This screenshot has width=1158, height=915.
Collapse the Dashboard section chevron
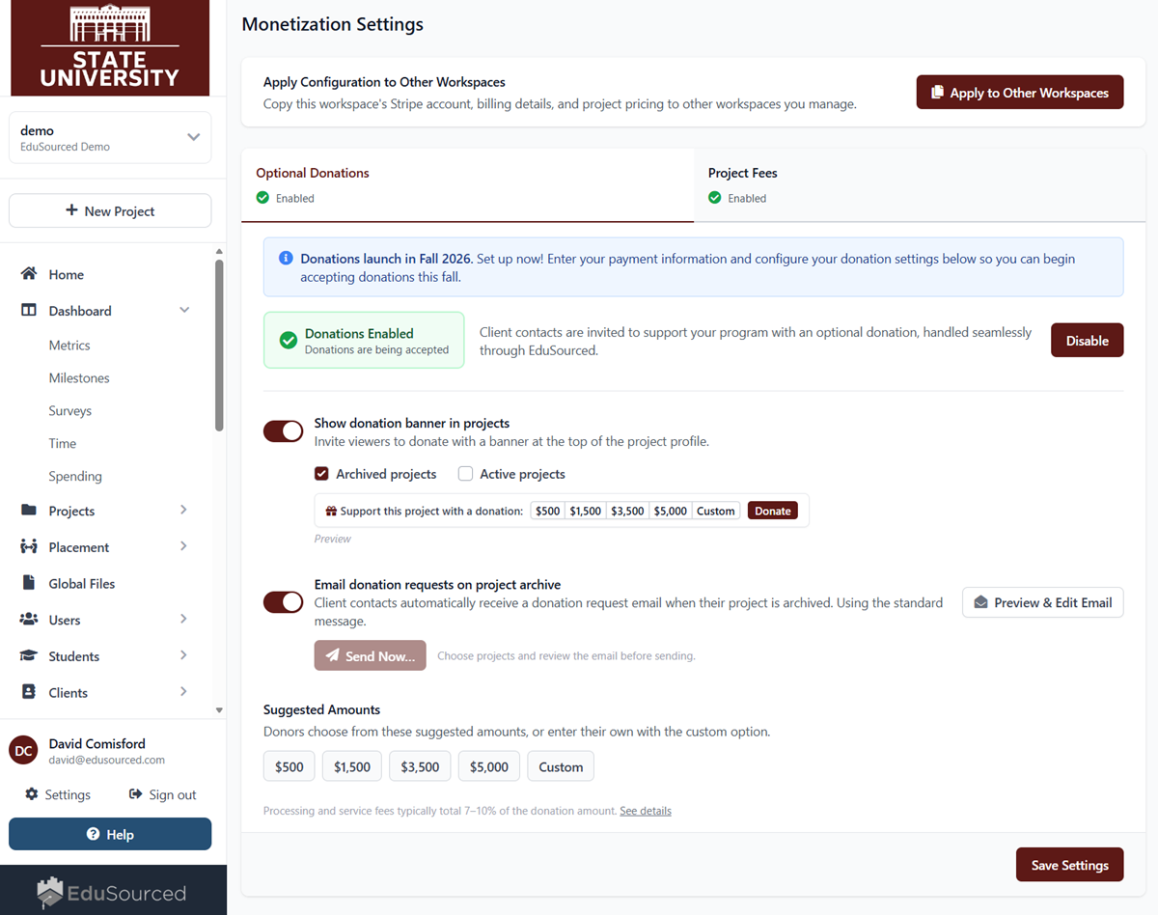(184, 310)
